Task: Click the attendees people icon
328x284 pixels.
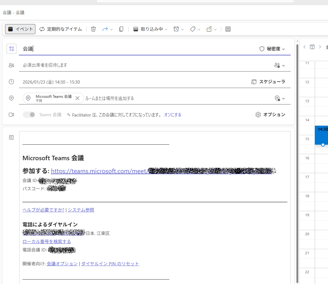Action: click(11, 65)
